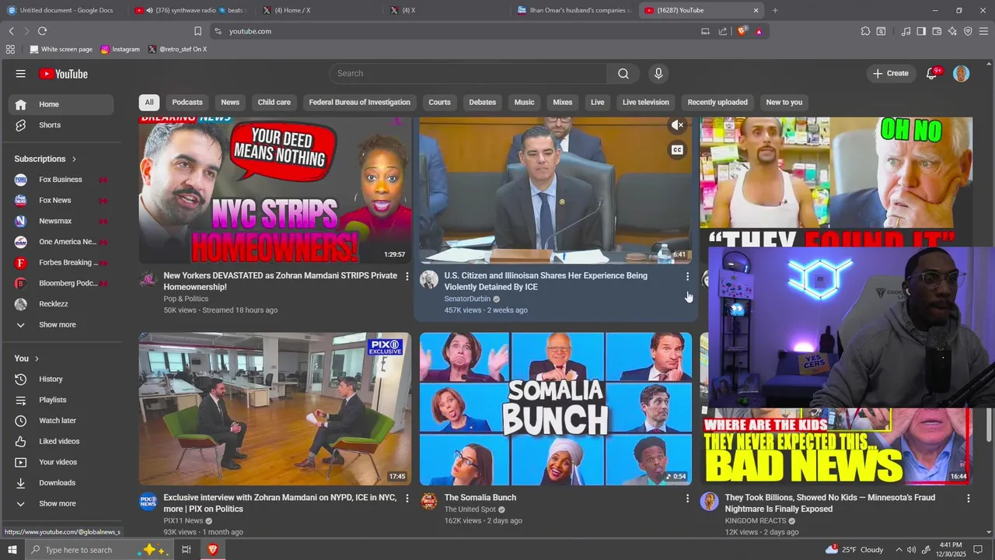
Task: Click site settings icon beside youtube.com
Action: (x=218, y=31)
